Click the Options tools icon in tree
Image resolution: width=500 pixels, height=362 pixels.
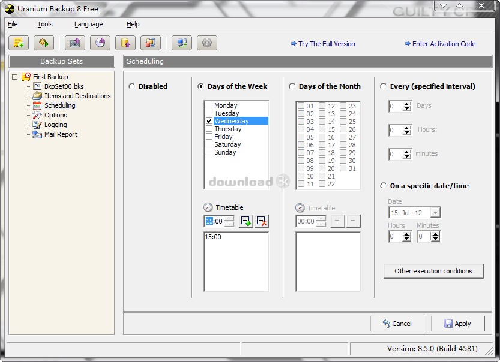tap(37, 115)
